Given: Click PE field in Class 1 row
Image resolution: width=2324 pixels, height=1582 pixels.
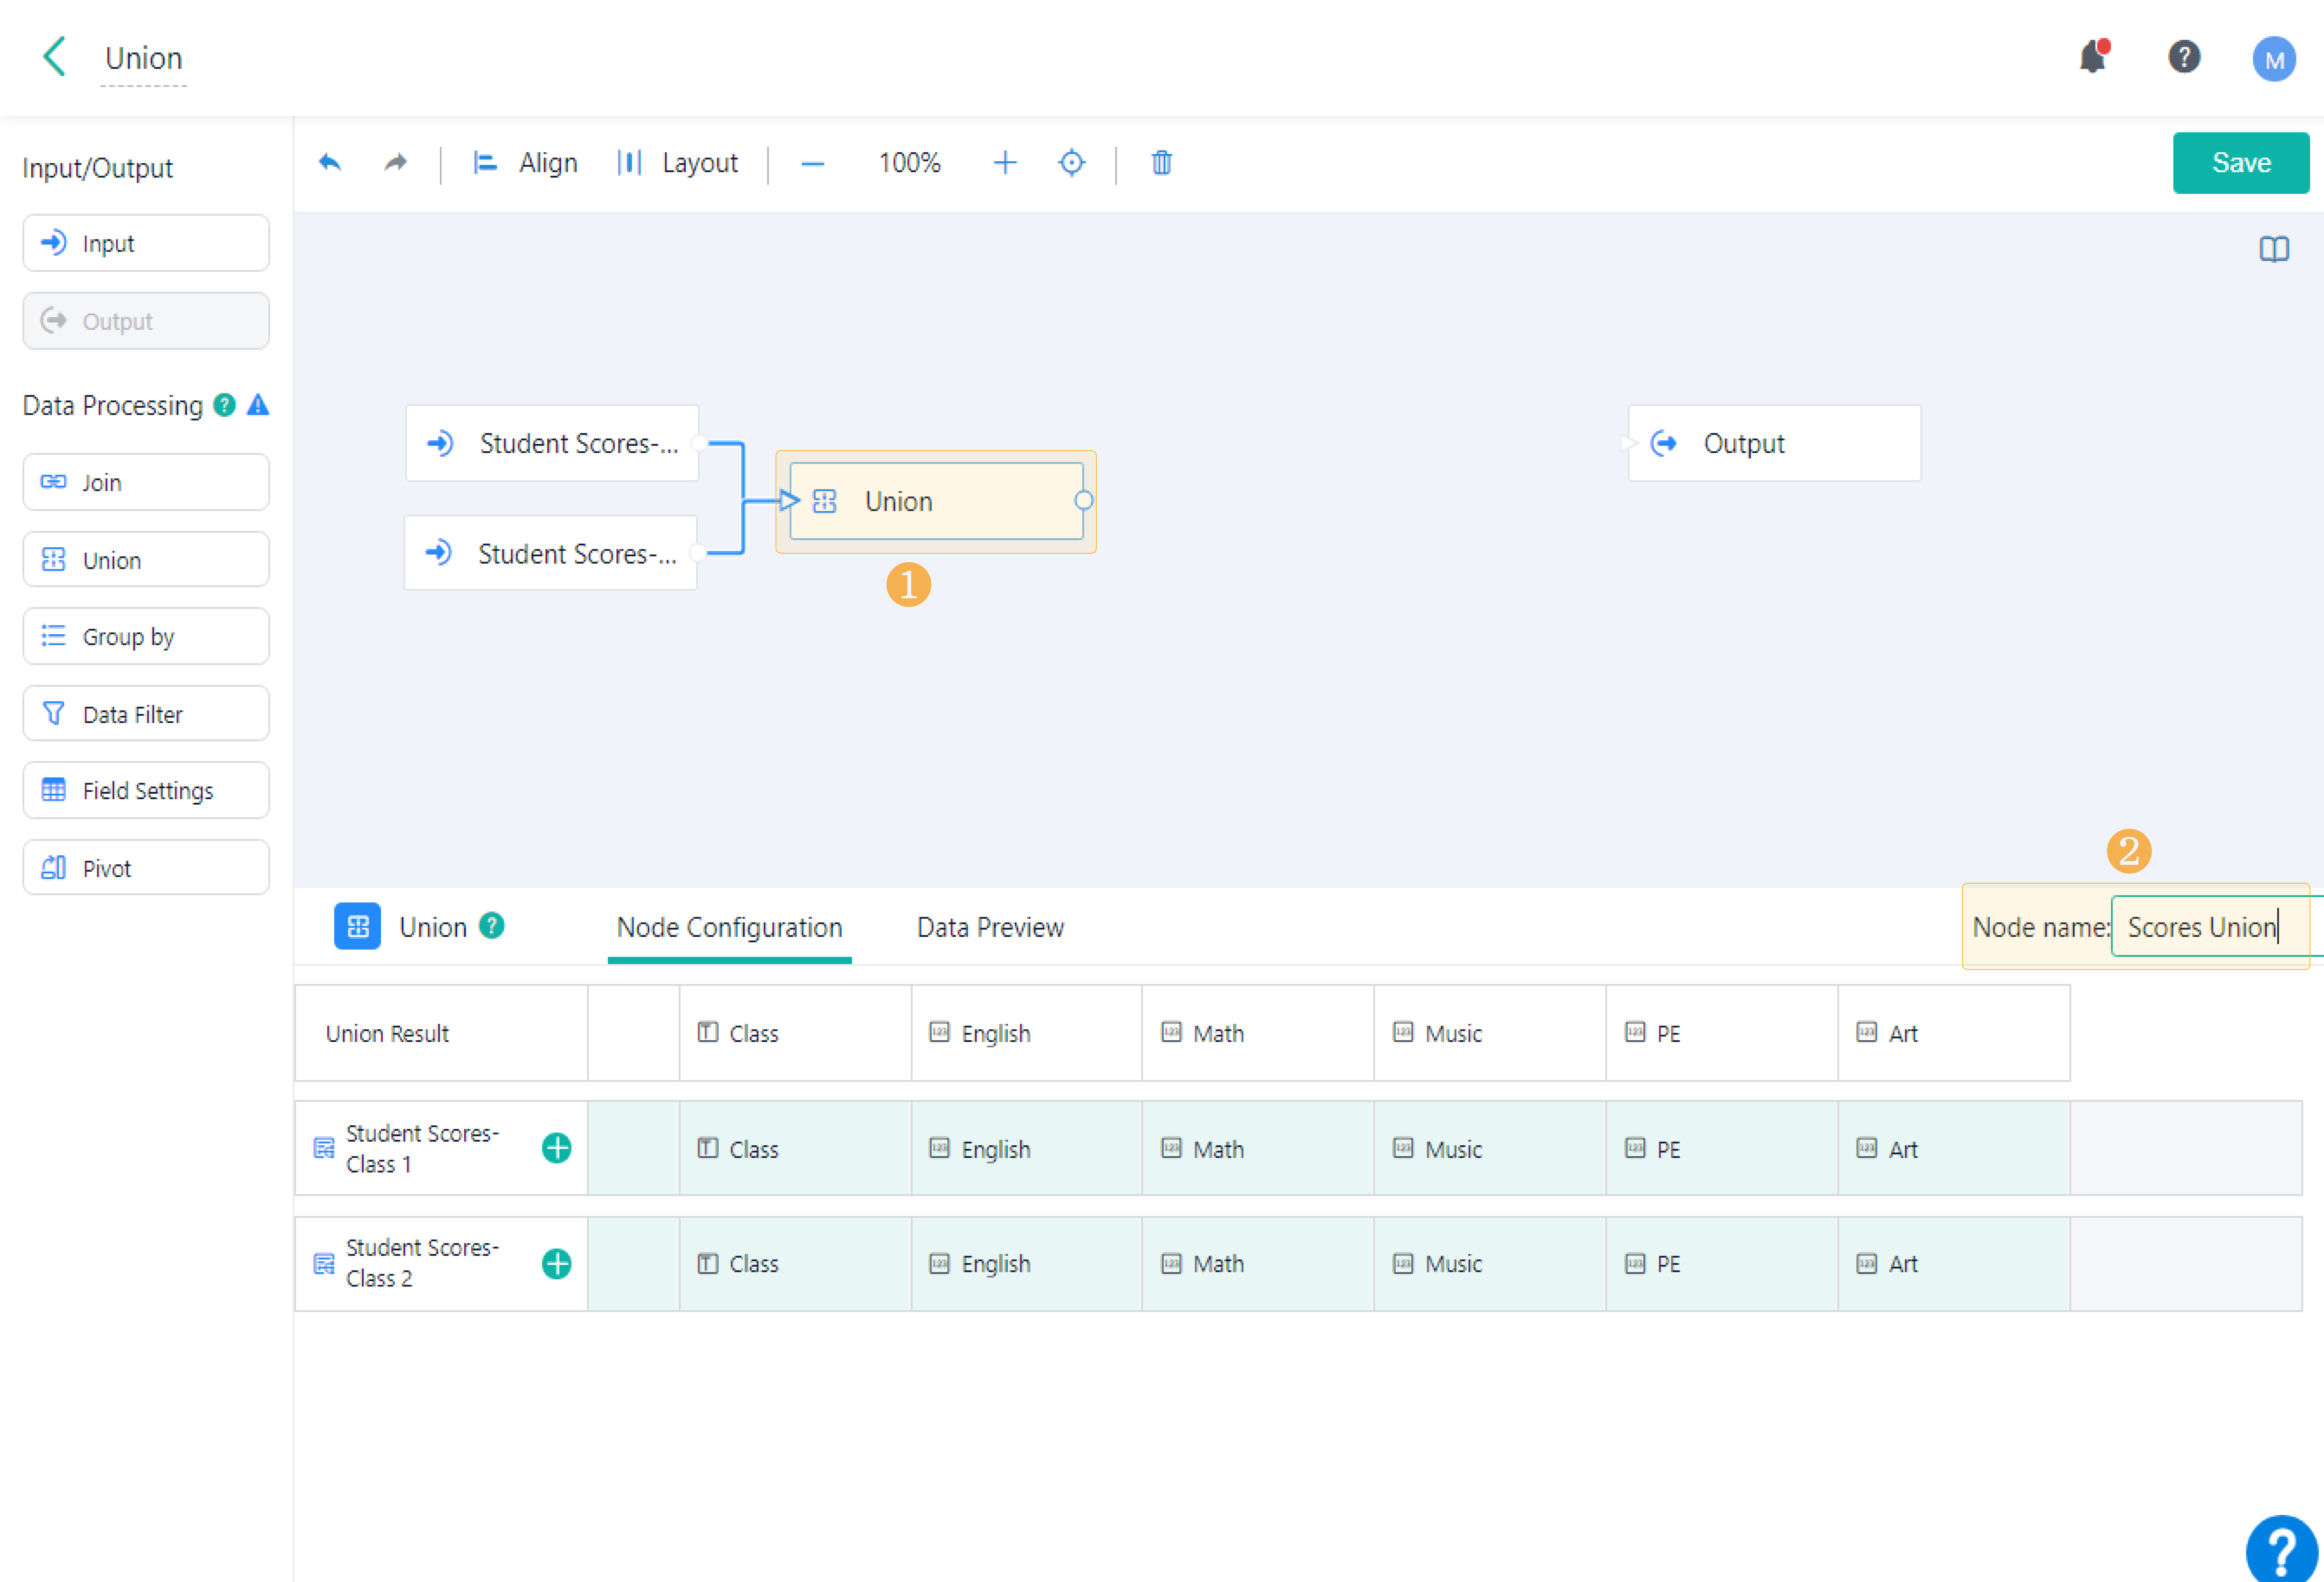Looking at the screenshot, I should click(1722, 1148).
